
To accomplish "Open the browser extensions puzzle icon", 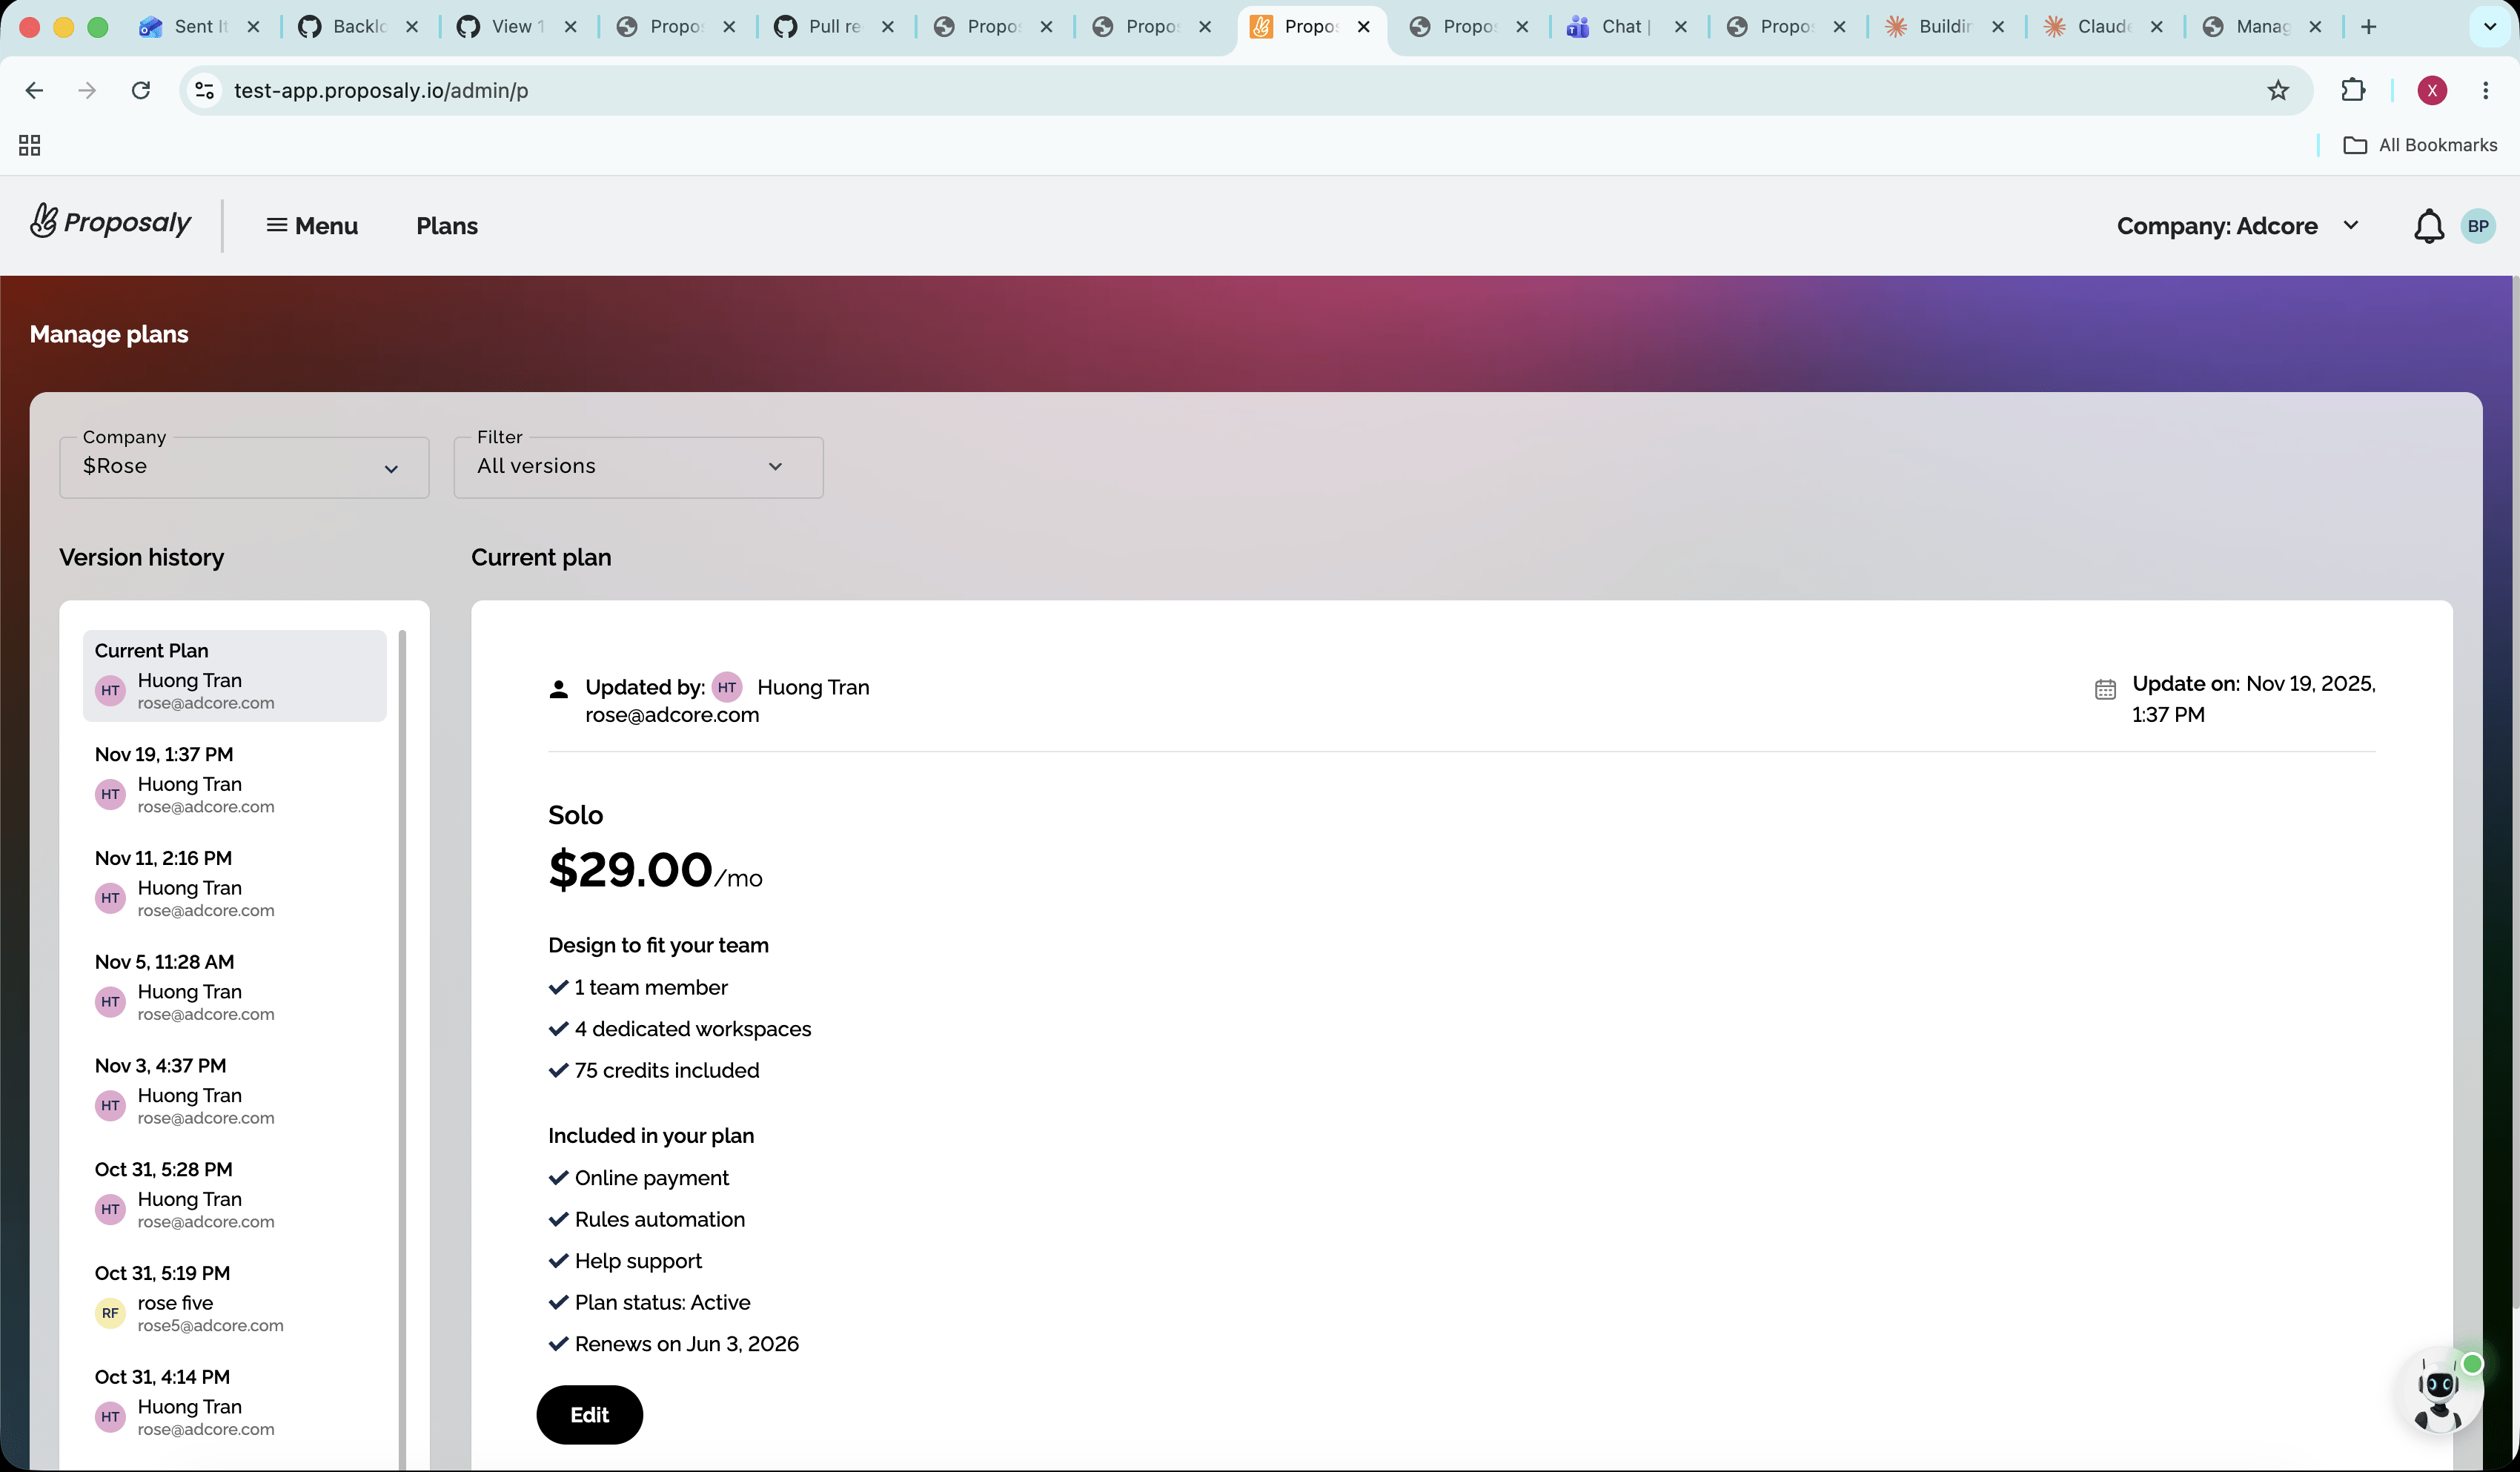I will click(x=2353, y=91).
